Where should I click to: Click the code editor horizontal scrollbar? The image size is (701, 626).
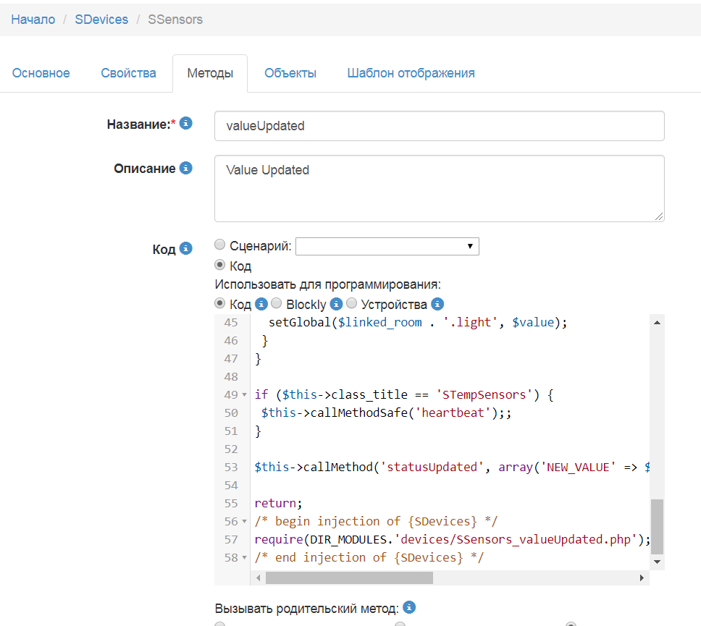coord(349,578)
